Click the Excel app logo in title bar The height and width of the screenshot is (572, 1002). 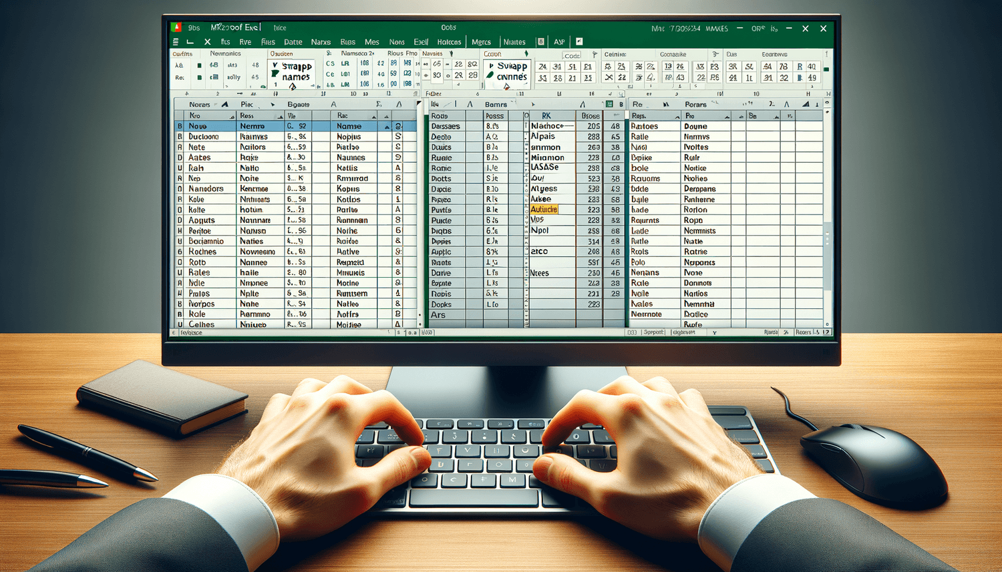176,27
